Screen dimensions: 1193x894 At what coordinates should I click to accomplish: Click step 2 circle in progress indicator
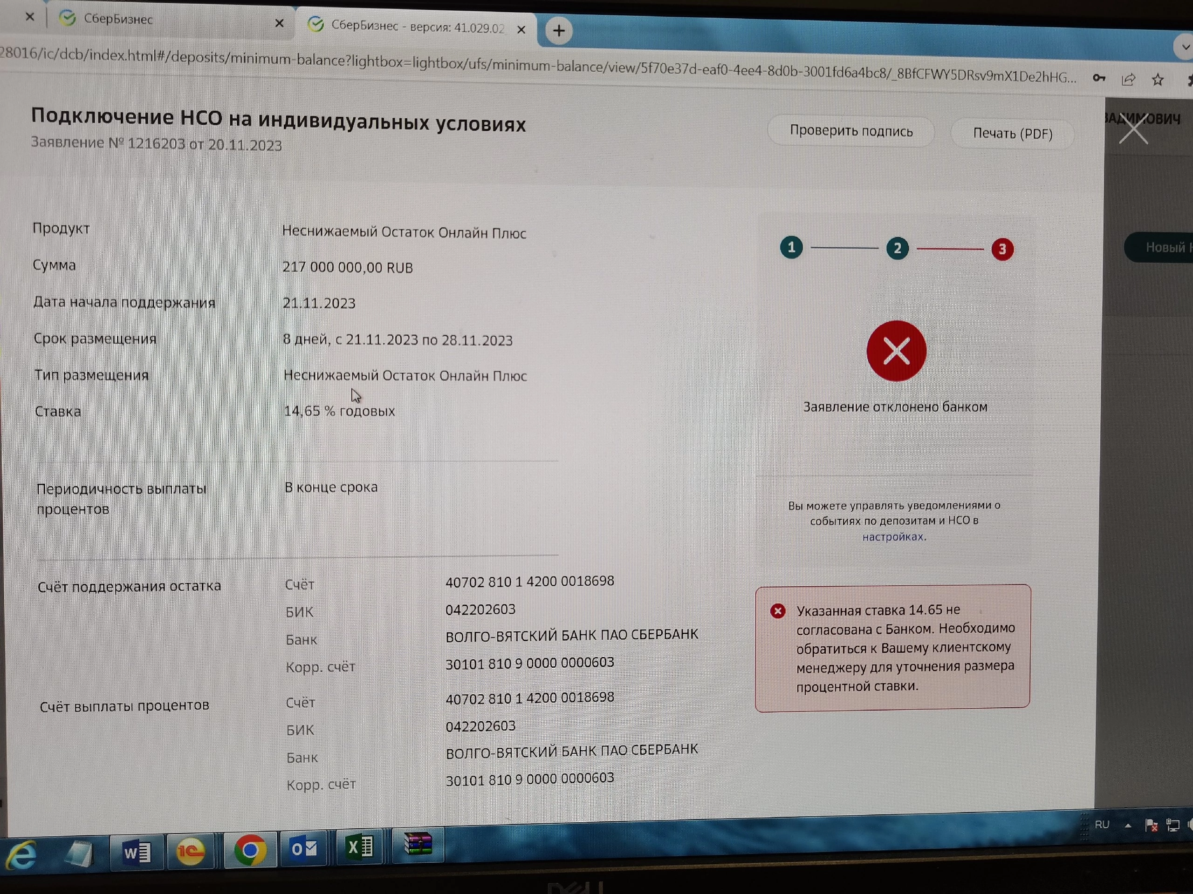[898, 249]
